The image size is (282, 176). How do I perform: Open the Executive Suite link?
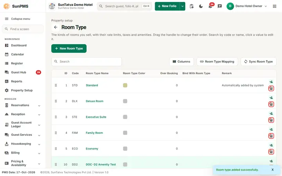pyautogui.click(x=96, y=117)
